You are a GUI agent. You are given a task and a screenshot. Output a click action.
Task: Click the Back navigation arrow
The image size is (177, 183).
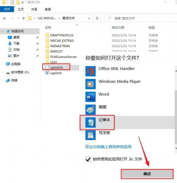tap(5, 18)
